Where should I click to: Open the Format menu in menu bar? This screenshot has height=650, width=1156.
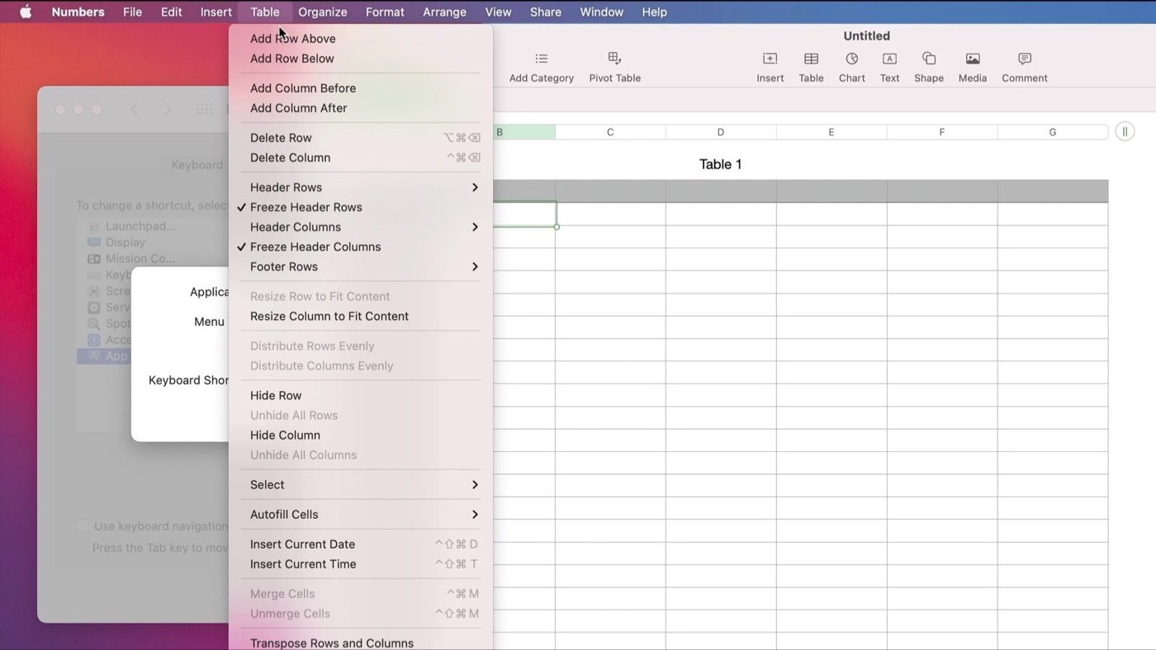point(385,12)
